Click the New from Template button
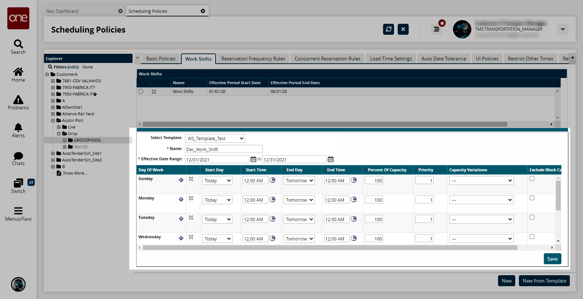This screenshot has width=583, height=299. pyautogui.click(x=544, y=281)
